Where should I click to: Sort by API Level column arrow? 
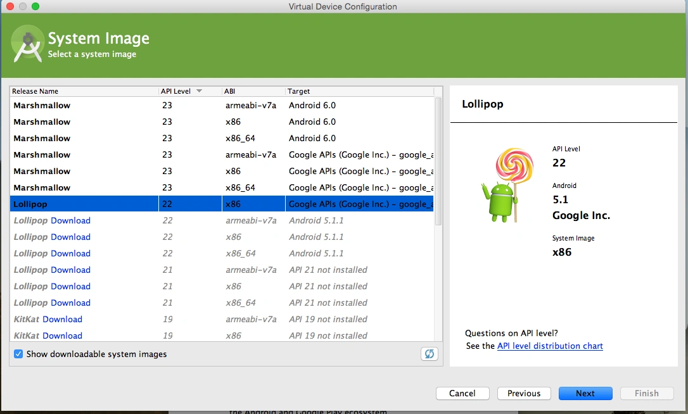click(x=199, y=91)
